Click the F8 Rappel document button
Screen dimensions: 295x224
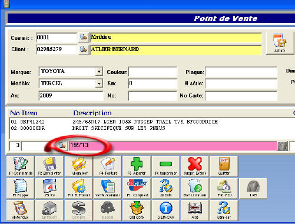click(x=21, y=188)
